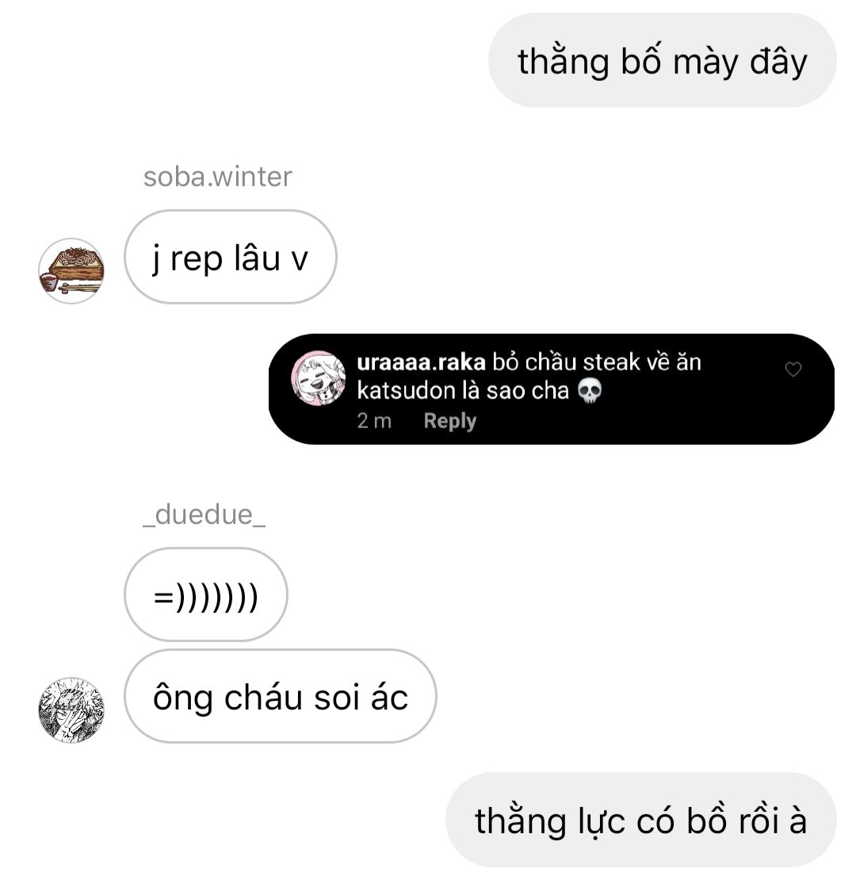Screen dimensions: 856x884
Task: Tap the word 'soi' in _duedue_'s message
Action: (337, 698)
